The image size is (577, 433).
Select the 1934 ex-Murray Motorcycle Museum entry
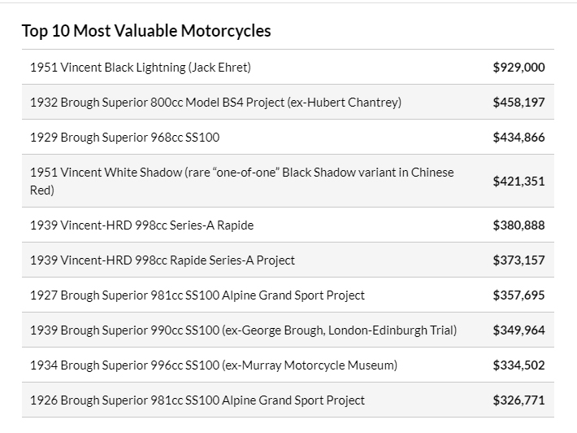pyautogui.click(x=288, y=365)
